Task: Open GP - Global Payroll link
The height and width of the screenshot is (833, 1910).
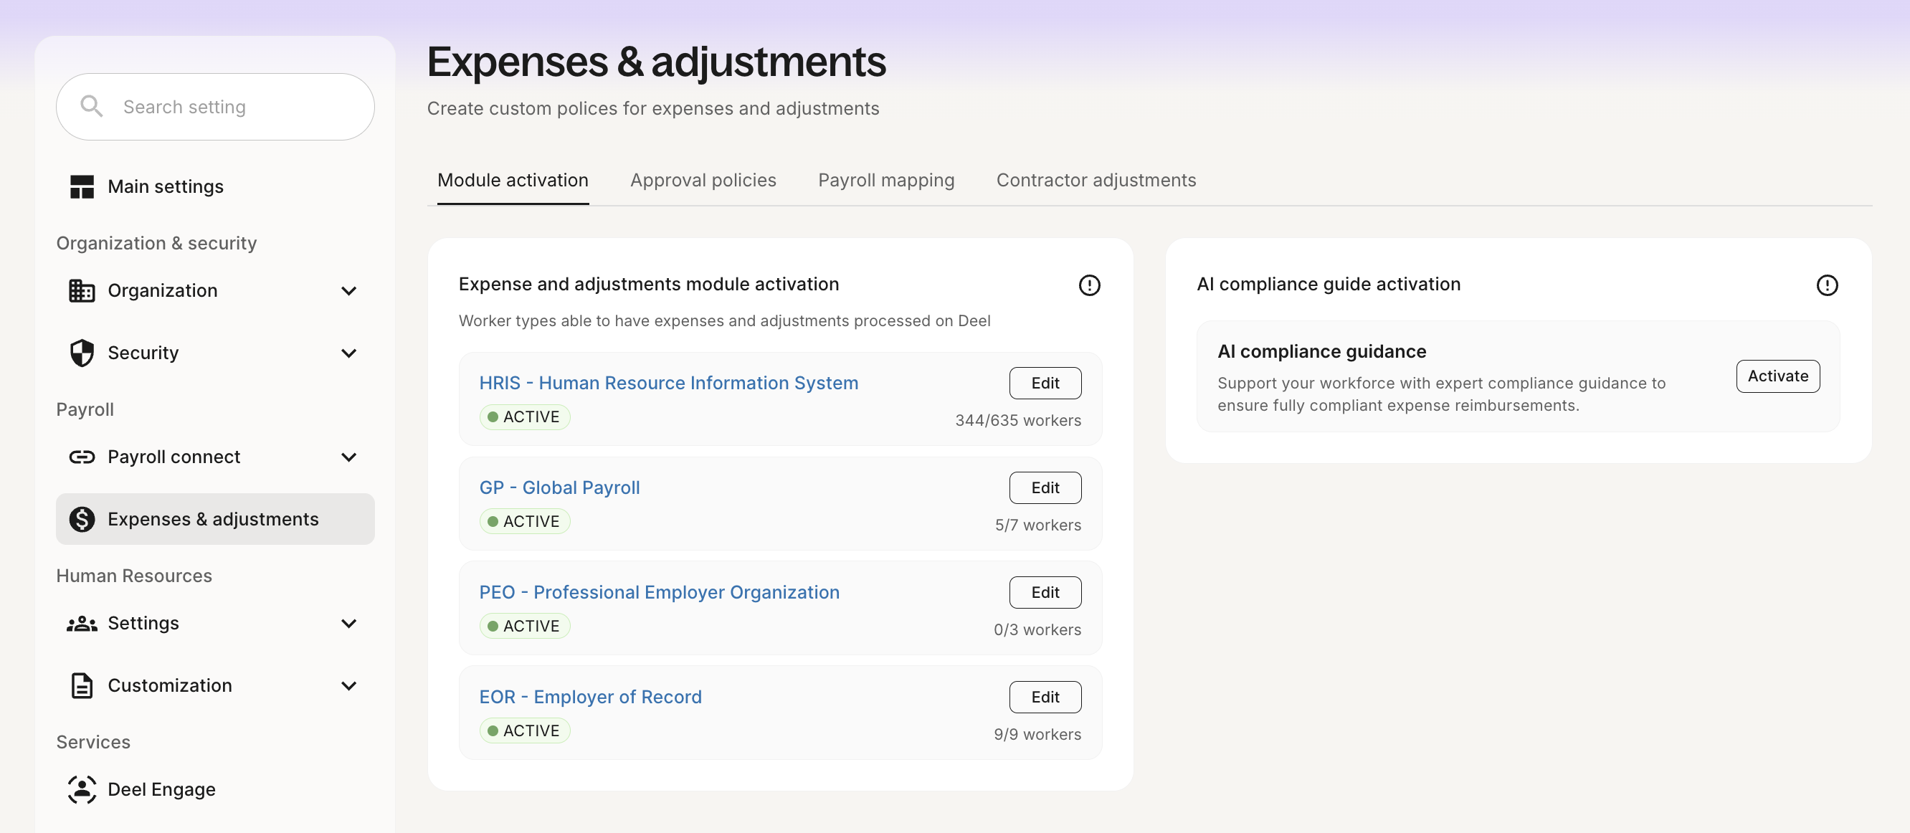Action: [559, 487]
